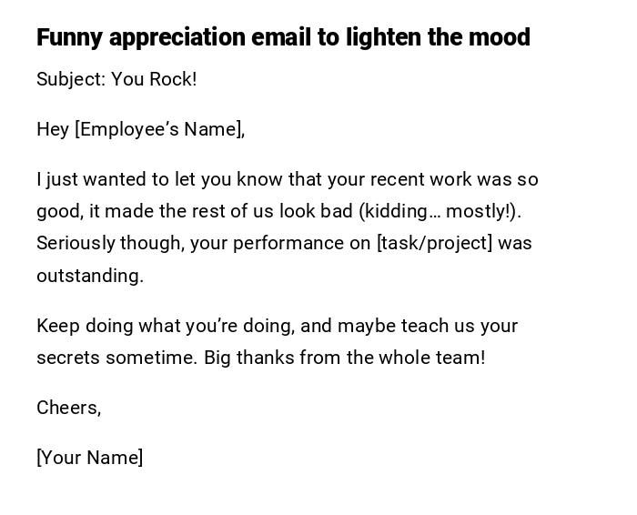
Task: Click the line starting "Keep doing what you're doing"
Action: [277, 326]
